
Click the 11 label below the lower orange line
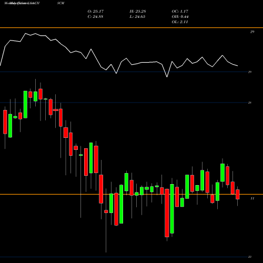(x=252, y=198)
